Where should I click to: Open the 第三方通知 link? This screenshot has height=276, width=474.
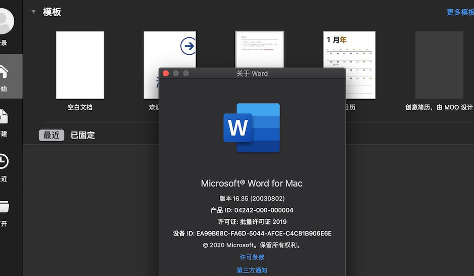coord(252,270)
